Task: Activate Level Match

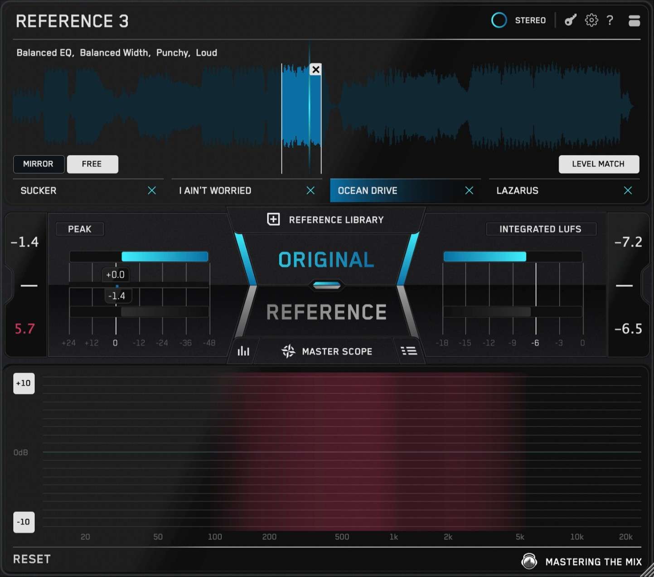Action: click(599, 164)
